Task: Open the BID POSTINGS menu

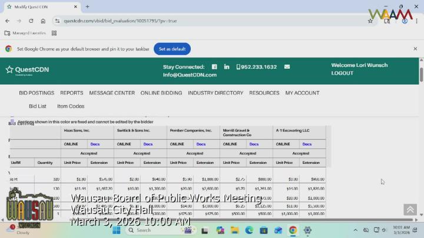Action: point(37,93)
